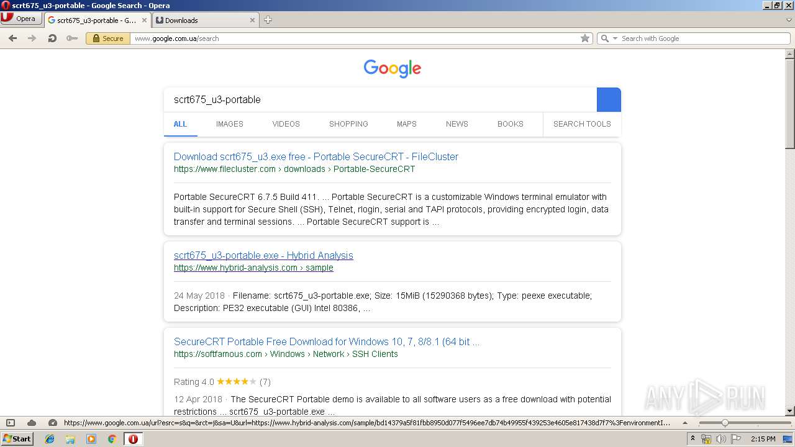
Task: Close the Google Search tab
Action: pos(145,20)
